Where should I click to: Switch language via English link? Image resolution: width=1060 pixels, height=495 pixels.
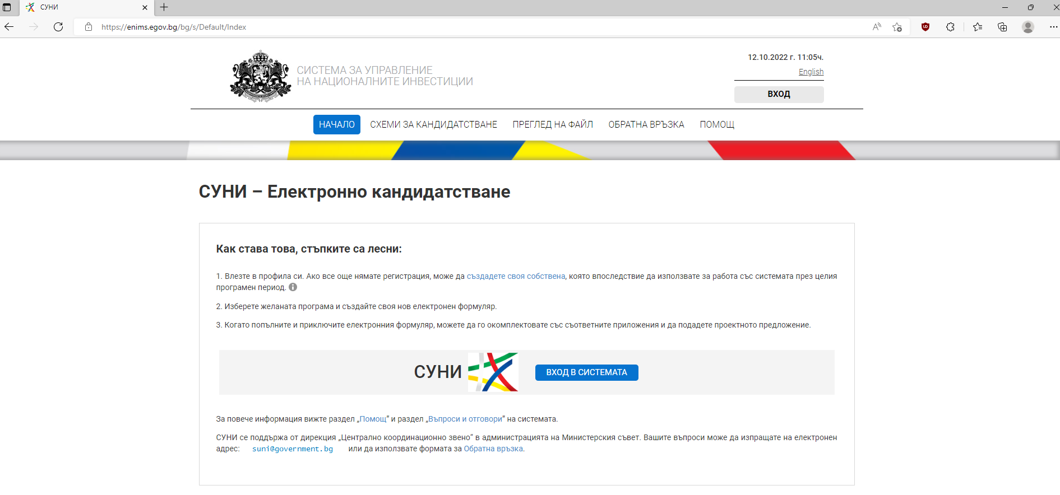pos(811,72)
